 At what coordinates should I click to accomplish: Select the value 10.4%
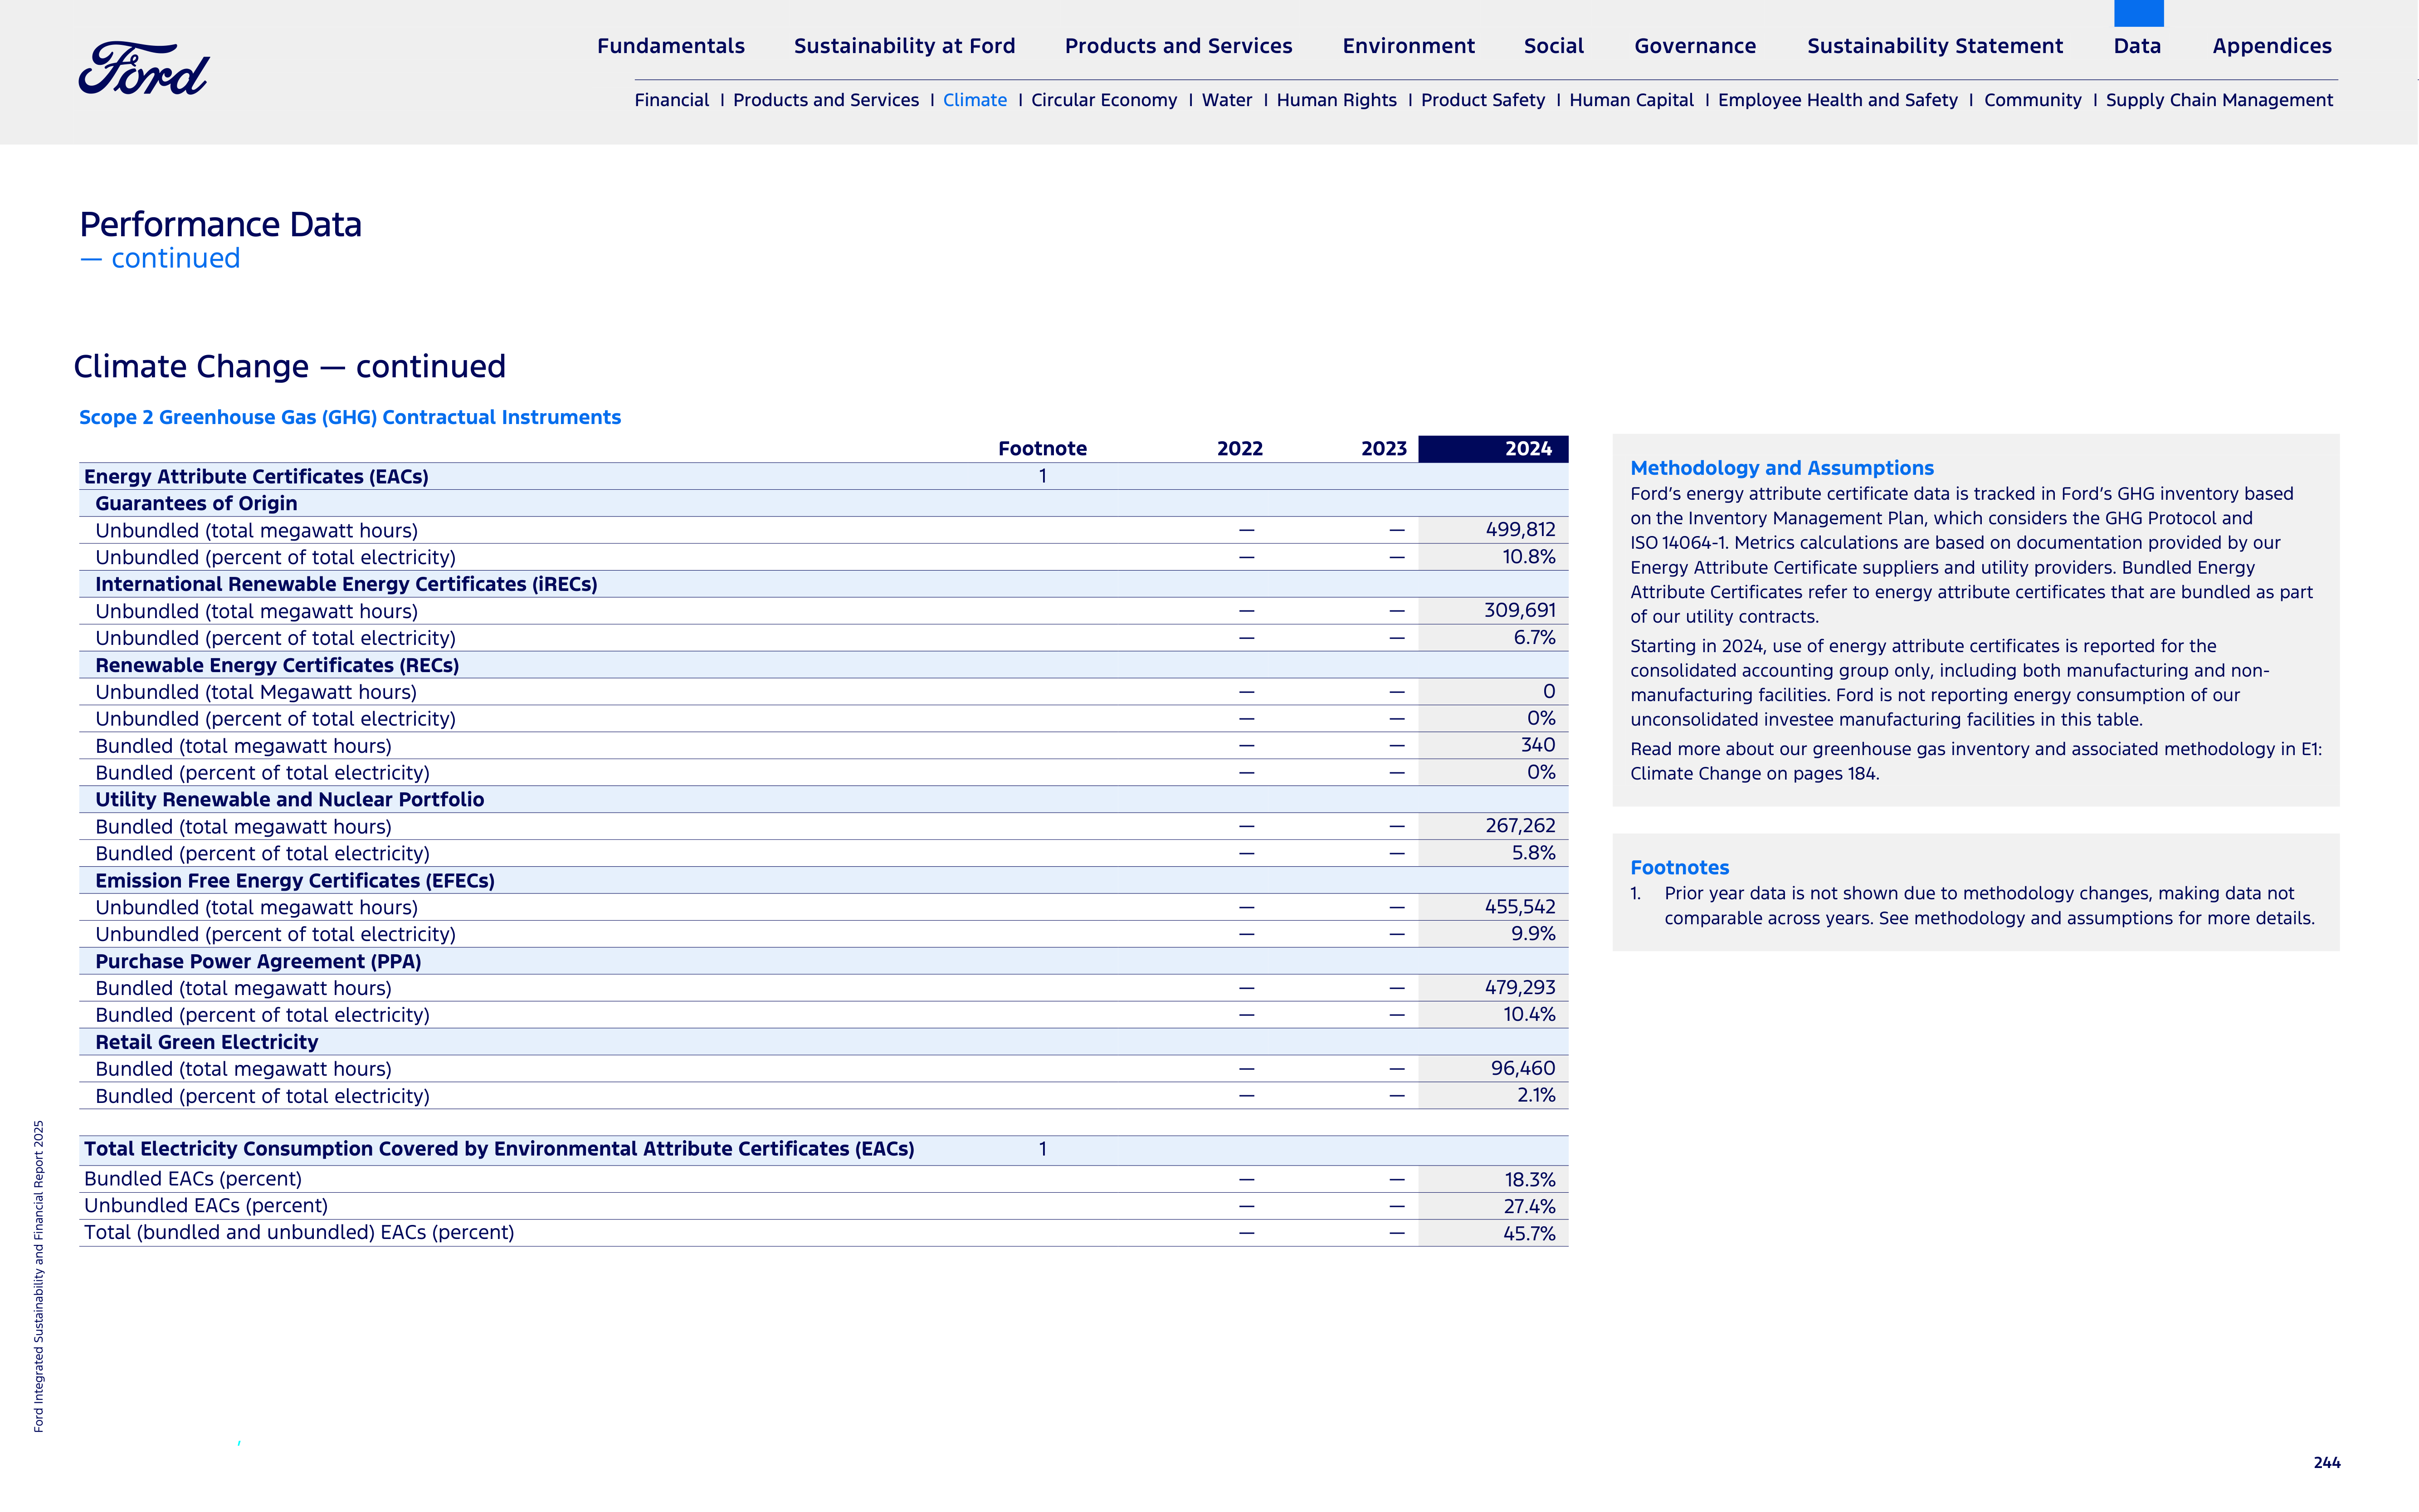[1529, 1015]
